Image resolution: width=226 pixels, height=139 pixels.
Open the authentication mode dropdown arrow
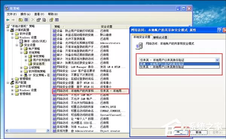(217, 60)
